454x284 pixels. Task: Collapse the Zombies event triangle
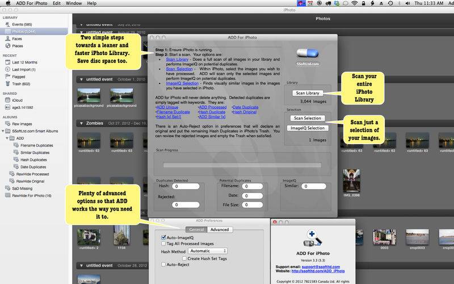coord(81,123)
